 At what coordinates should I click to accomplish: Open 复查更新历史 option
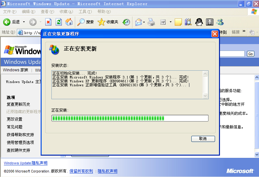click(x=18, y=104)
